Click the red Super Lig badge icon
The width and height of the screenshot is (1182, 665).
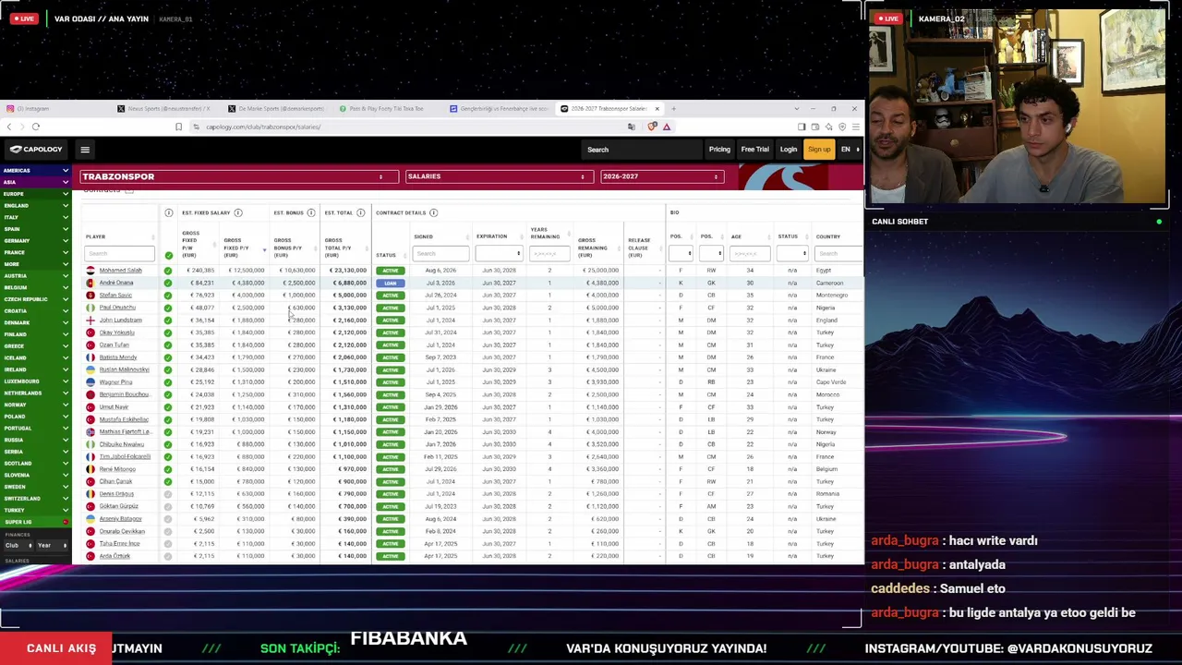(66, 522)
